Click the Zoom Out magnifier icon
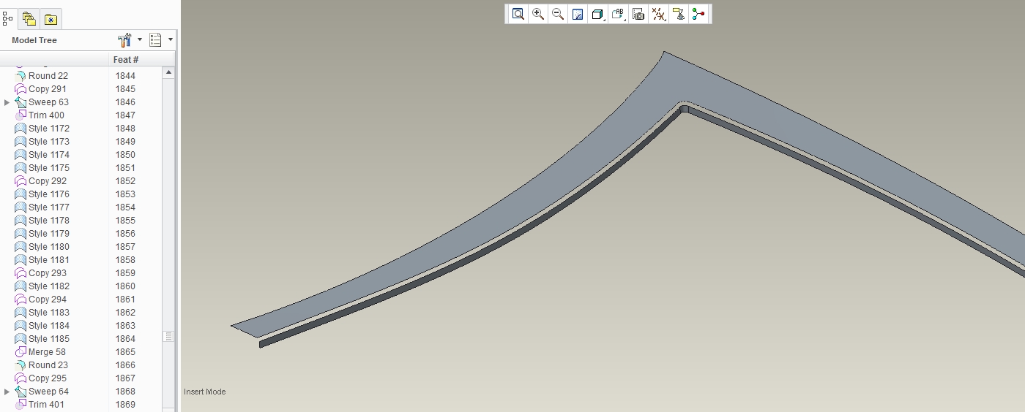Screen dimensions: 1025x412 (558, 14)
